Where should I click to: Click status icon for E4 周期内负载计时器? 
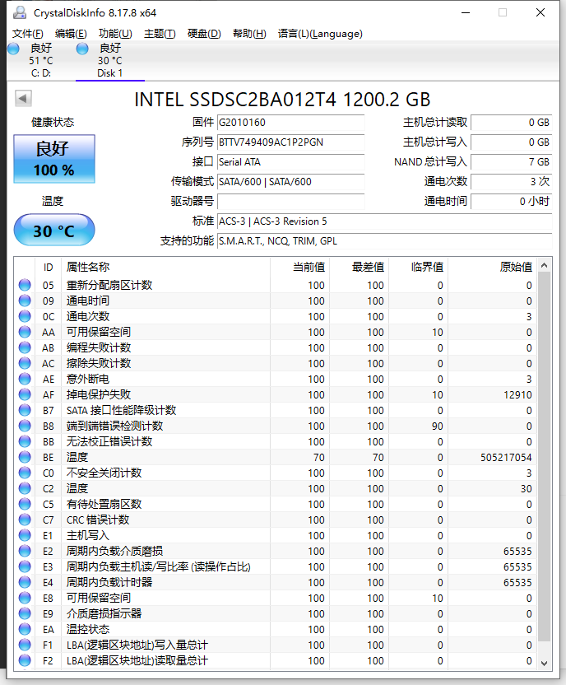(25, 582)
